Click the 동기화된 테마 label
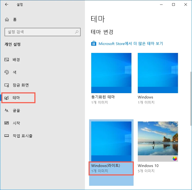 tap(103, 97)
